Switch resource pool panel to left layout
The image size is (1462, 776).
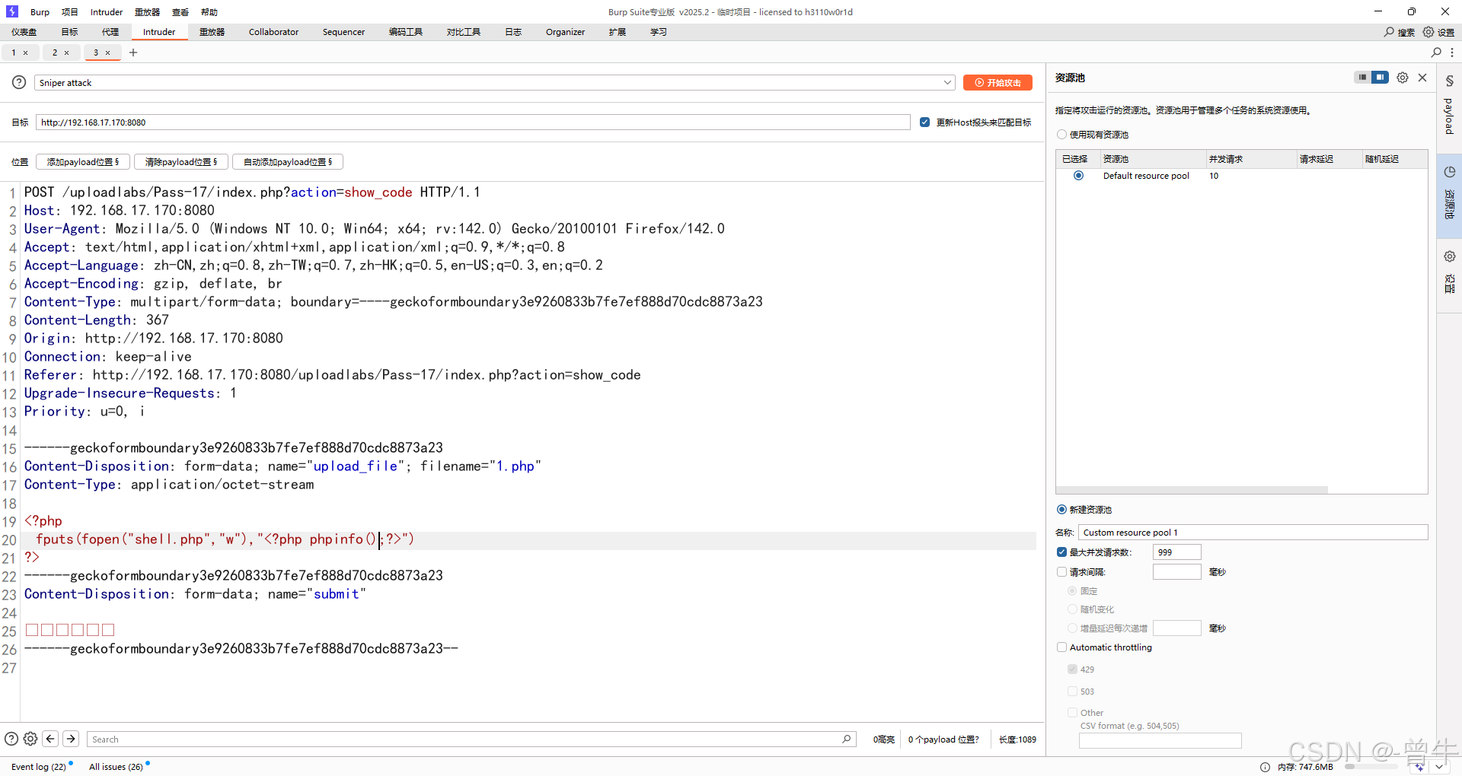tap(1362, 78)
